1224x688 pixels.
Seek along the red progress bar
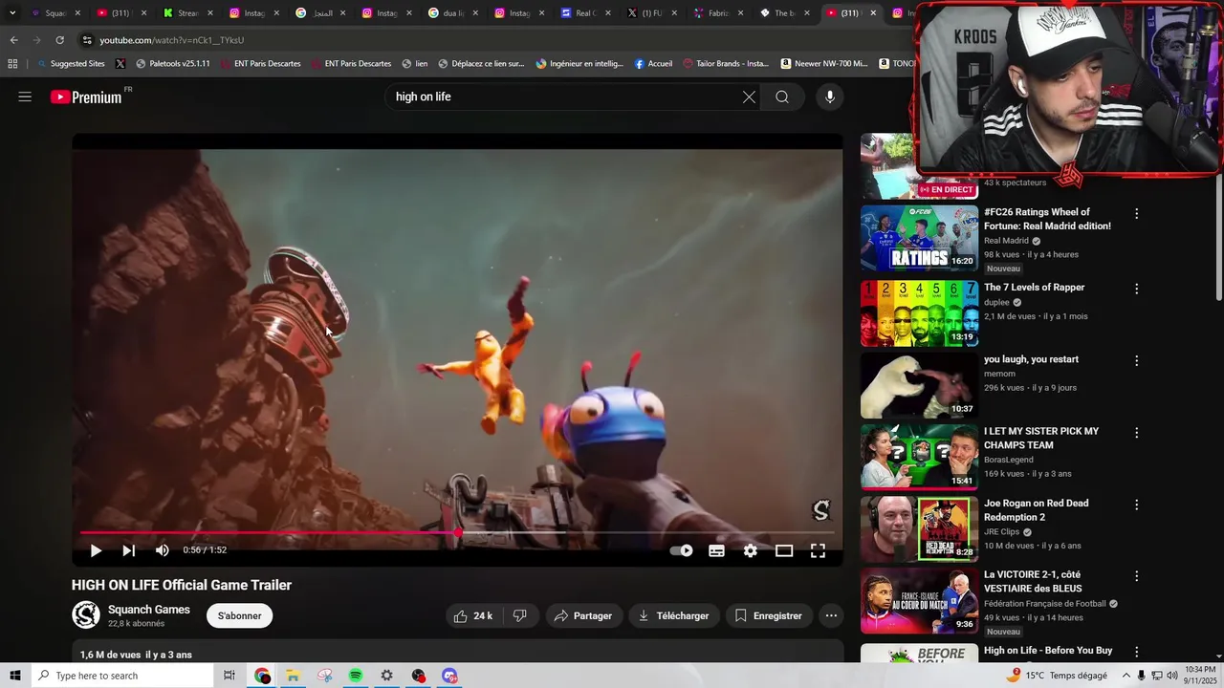pyautogui.click(x=457, y=533)
